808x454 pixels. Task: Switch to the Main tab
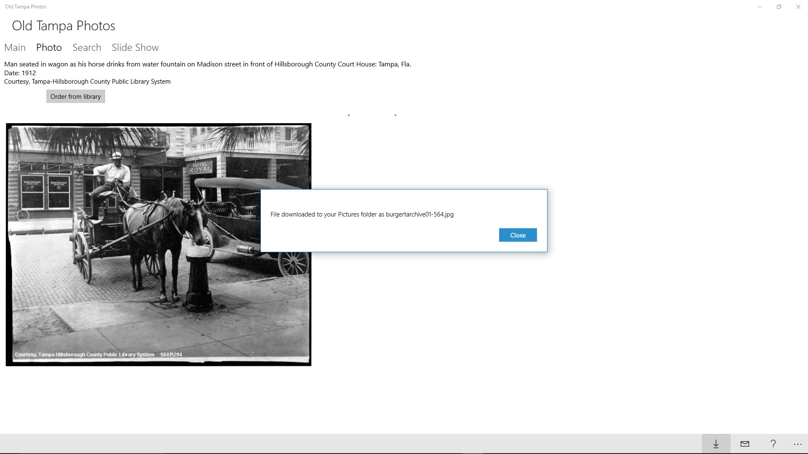15,48
